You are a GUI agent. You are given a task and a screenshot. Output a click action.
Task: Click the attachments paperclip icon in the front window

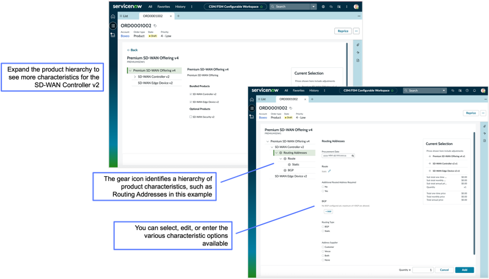click(x=484, y=127)
